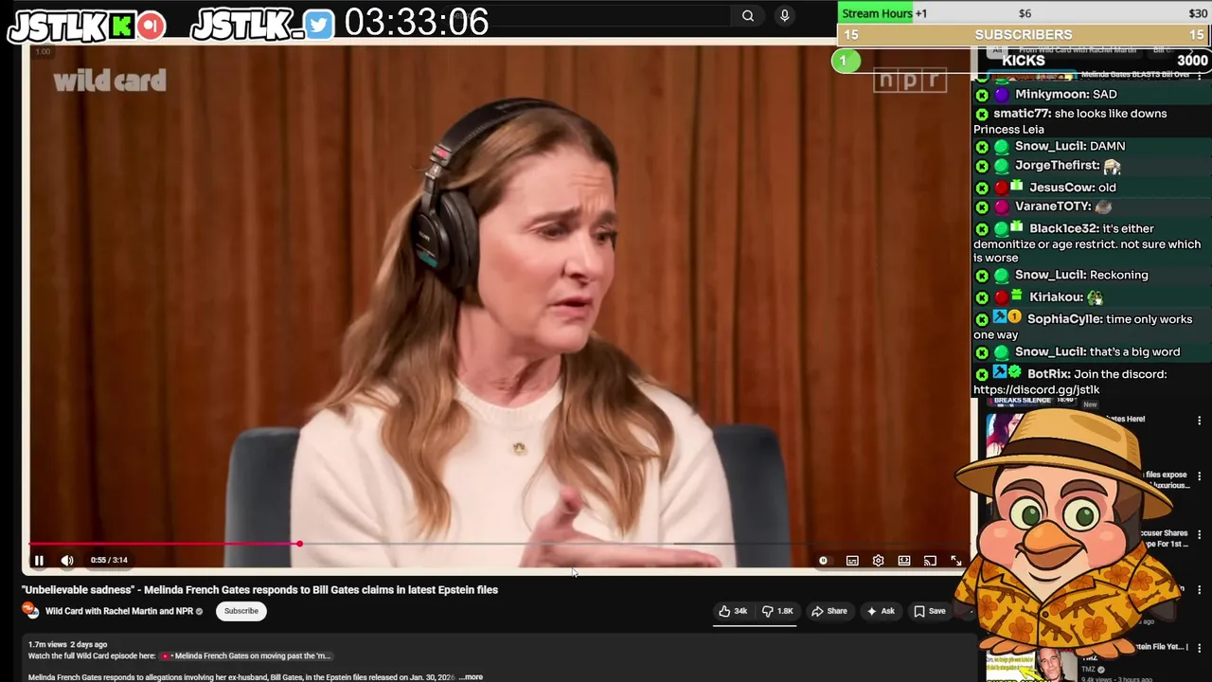Dislike the video showing 1.8K
Screen dimensions: 1212x682
776,611
